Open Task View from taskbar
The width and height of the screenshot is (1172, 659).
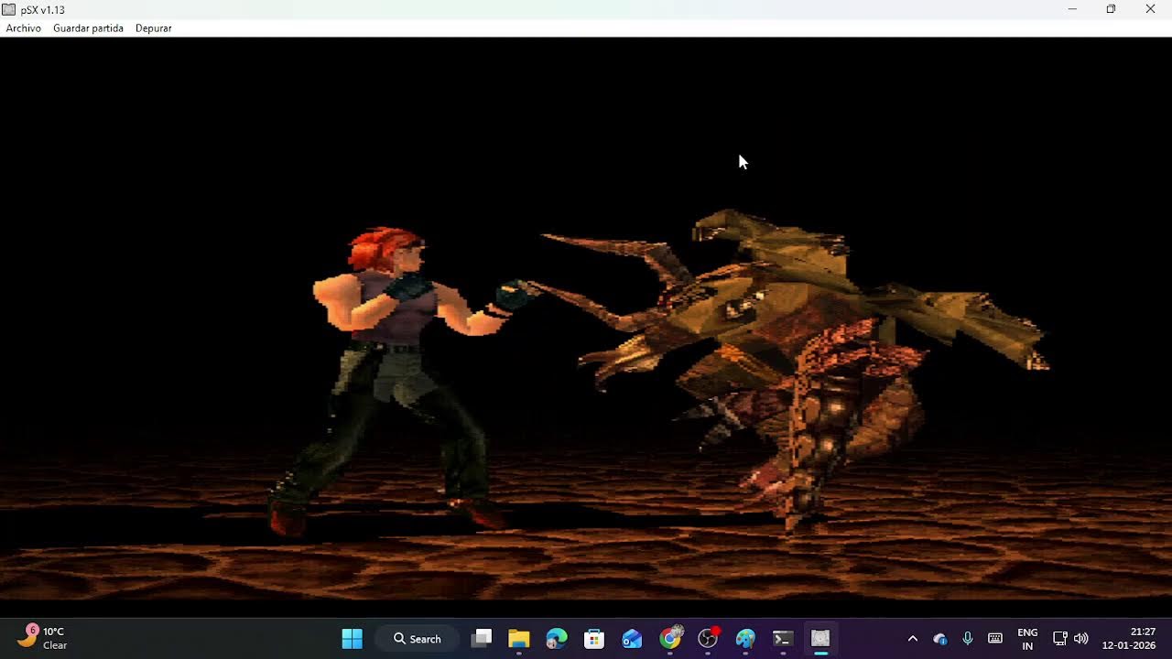coord(482,639)
